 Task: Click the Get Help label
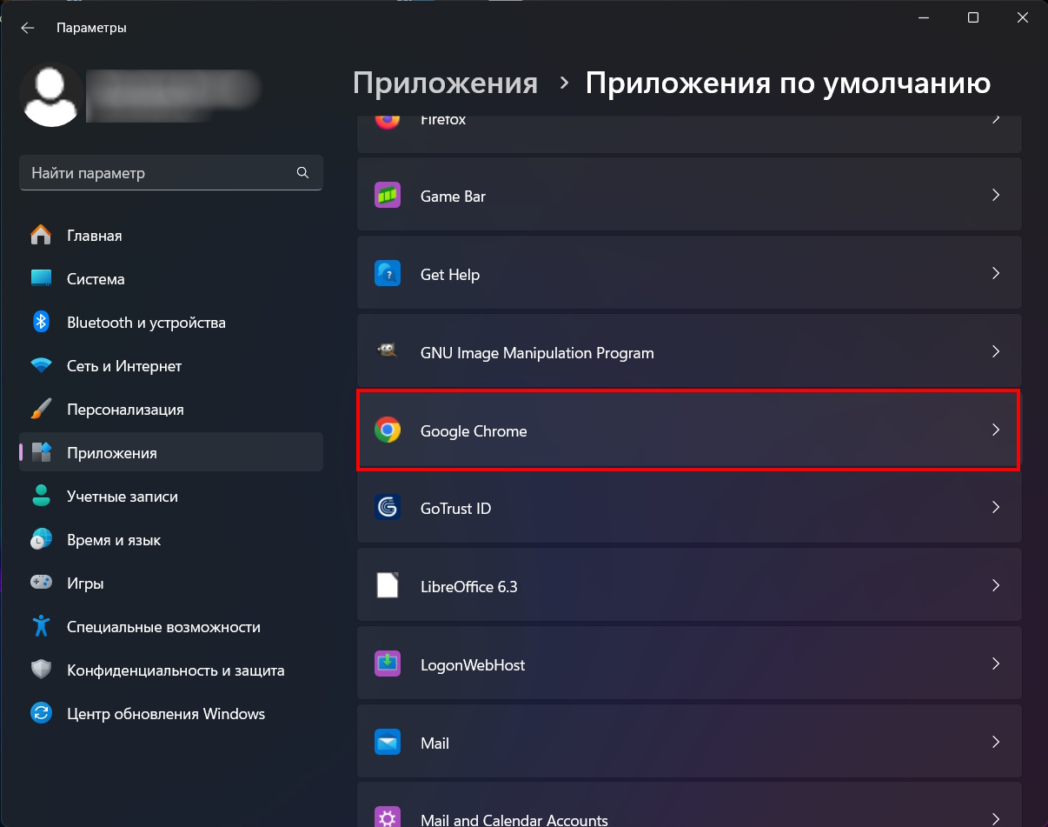(450, 275)
